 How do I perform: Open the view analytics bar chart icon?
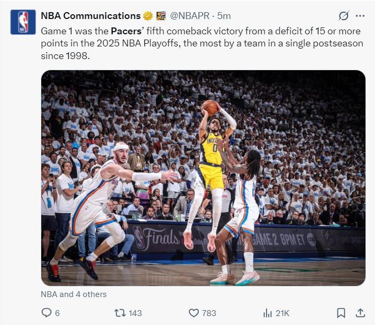[x=268, y=313]
